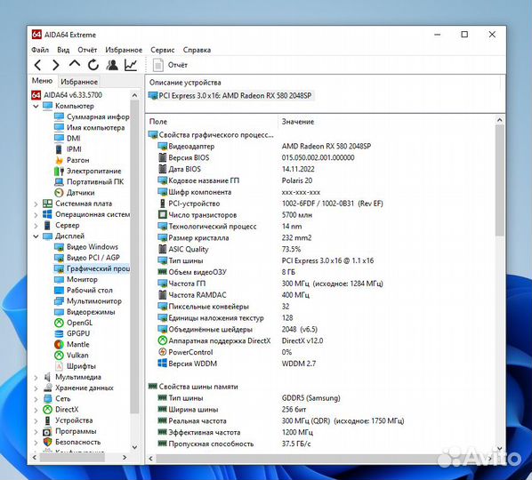Select the IPMI tree item
This screenshot has height=480, width=532.
pyautogui.click(x=69, y=149)
